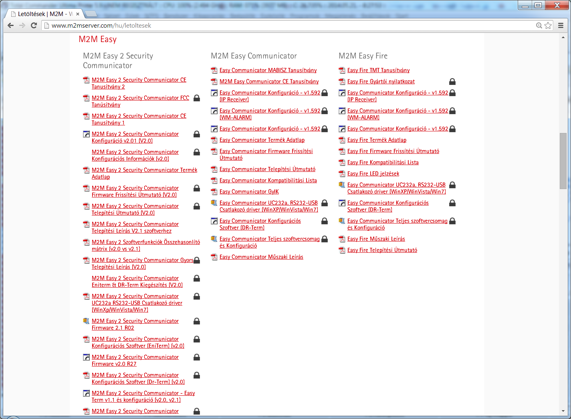The width and height of the screenshot is (571, 419).
Task: Switch to the Letöltések | M2M tab
Action: pos(44,14)
